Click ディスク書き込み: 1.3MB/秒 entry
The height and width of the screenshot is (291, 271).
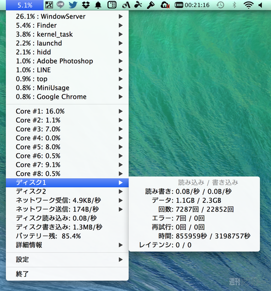[67, 227]
